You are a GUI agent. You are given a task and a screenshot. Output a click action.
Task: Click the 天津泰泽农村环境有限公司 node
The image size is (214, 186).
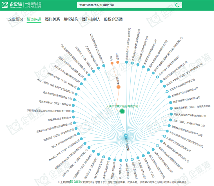[x=169, y=97]
